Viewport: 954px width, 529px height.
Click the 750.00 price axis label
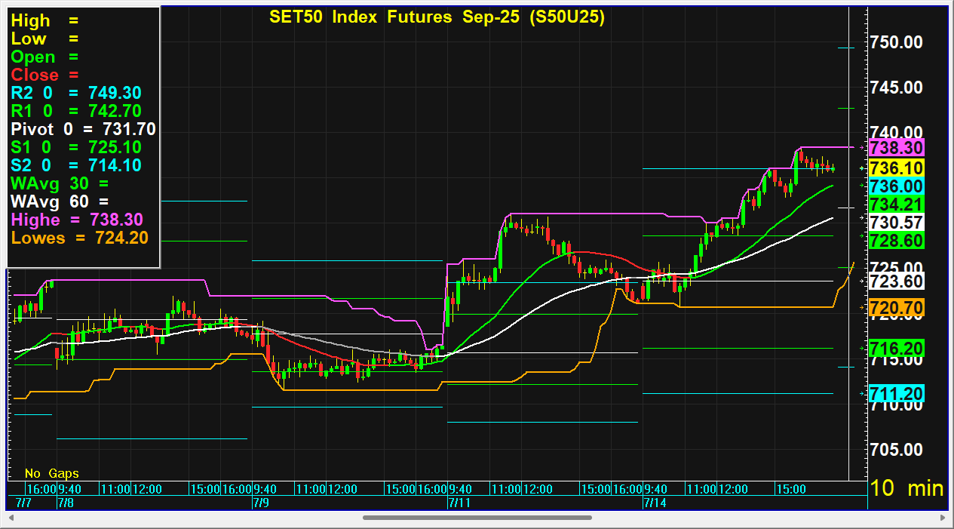tap(897, 42)
